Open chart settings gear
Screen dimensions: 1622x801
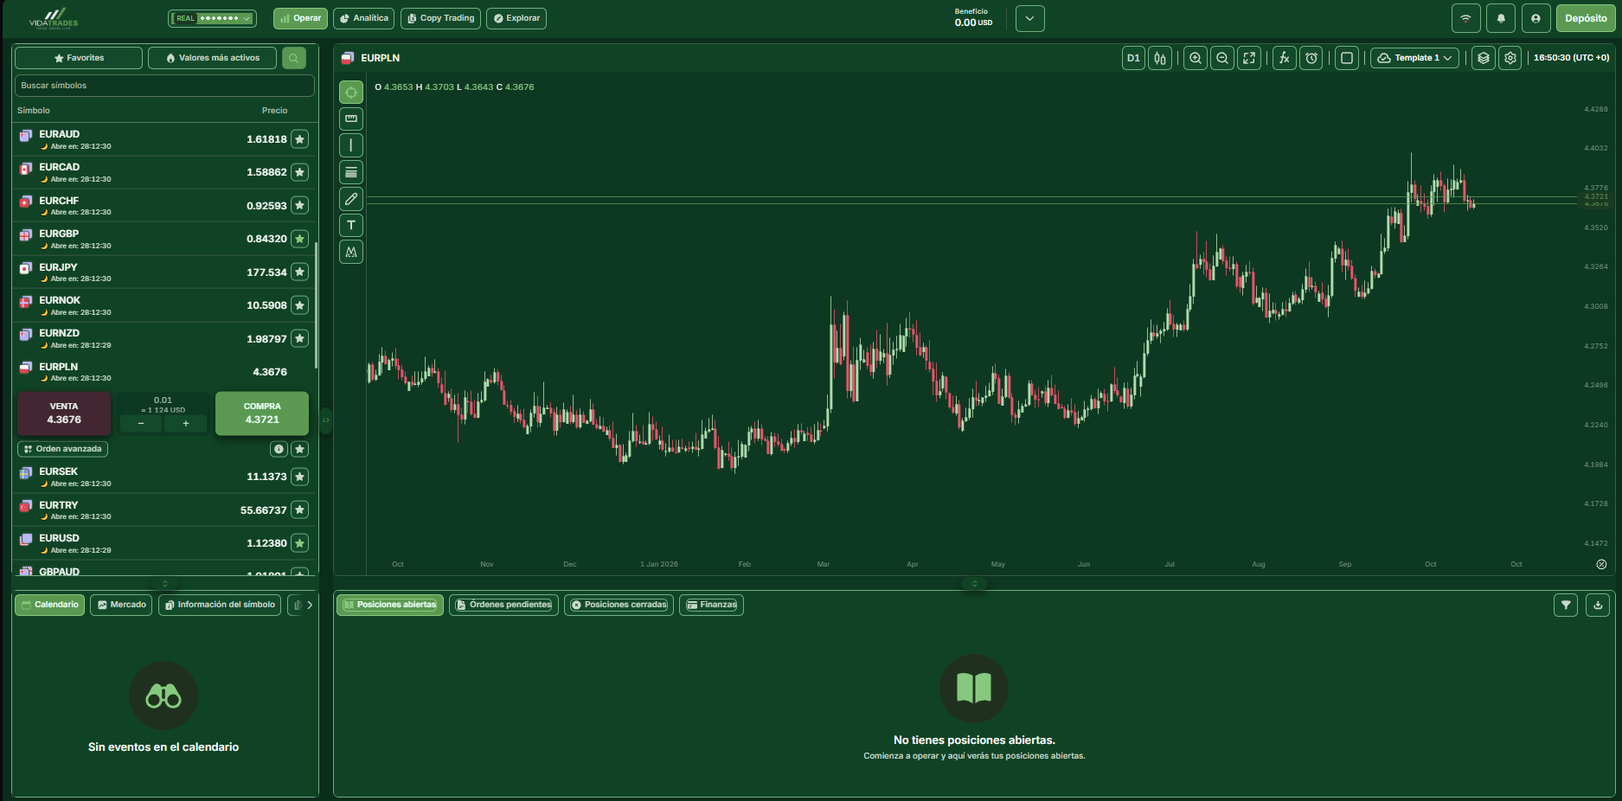pos(1510,58)
